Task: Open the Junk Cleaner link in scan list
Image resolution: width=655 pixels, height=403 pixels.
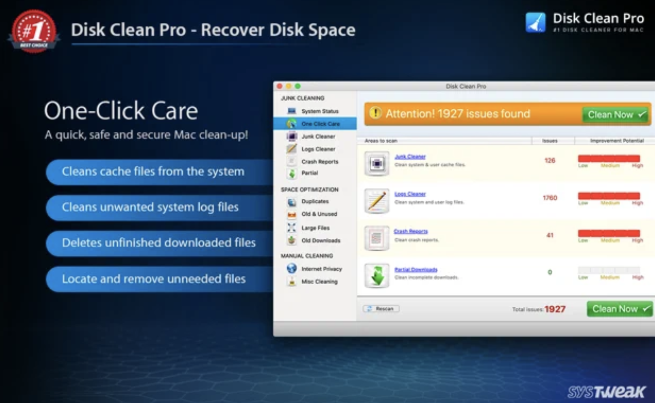Action: click(410, 156)
